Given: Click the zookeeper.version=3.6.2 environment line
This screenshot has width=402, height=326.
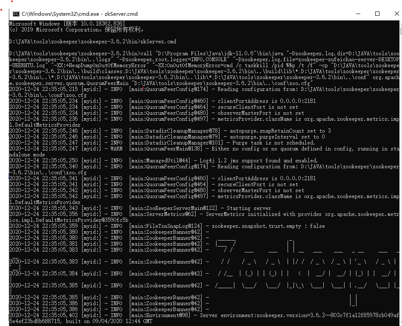Looking at the screenshot, I should [x=255, y=315].
